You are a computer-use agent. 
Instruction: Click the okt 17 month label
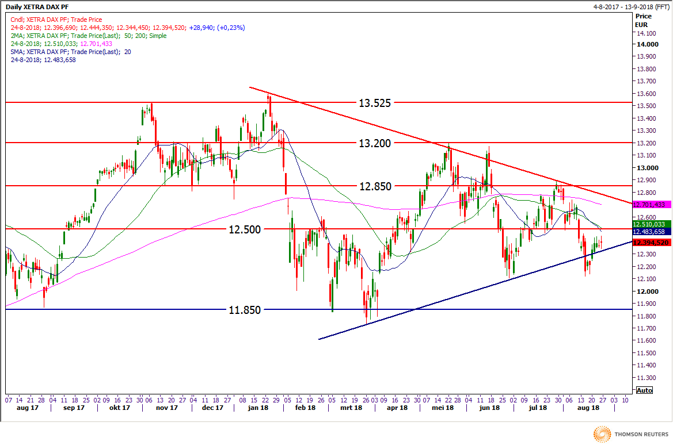[119, 408]
